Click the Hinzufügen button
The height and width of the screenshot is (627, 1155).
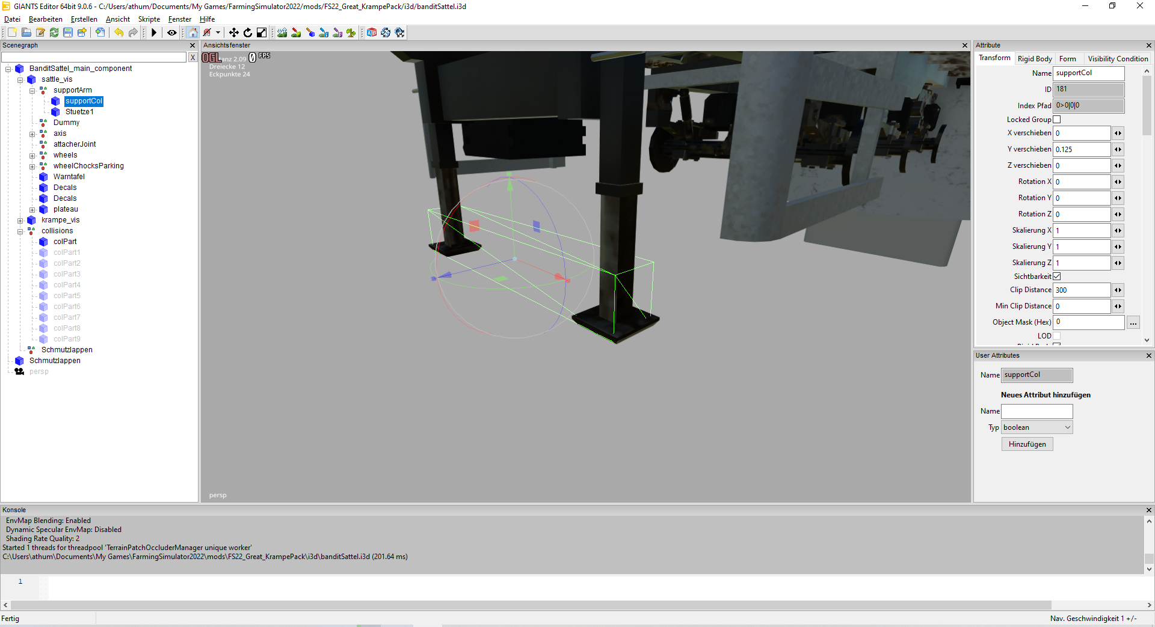[1027, 444]
